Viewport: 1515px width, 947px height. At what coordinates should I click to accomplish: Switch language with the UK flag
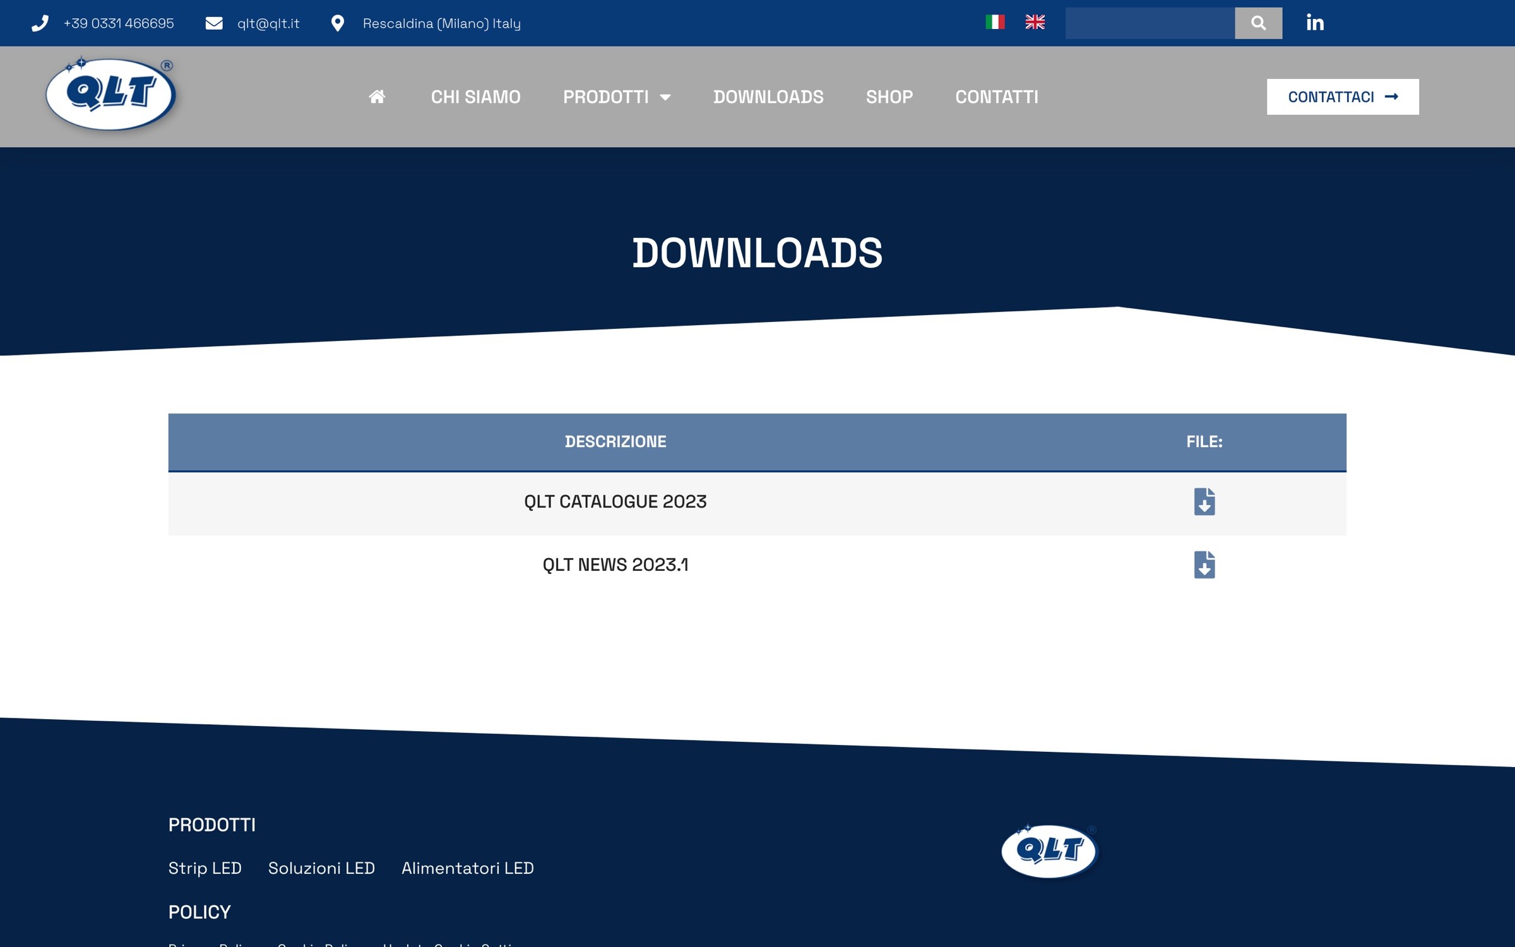click(1035, 22)
